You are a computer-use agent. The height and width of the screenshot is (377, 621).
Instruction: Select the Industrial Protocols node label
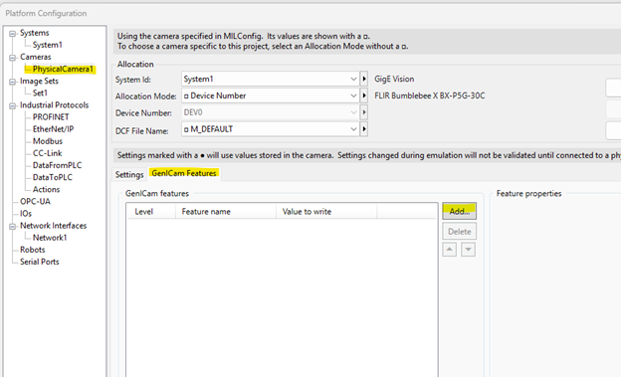point(55,104)
